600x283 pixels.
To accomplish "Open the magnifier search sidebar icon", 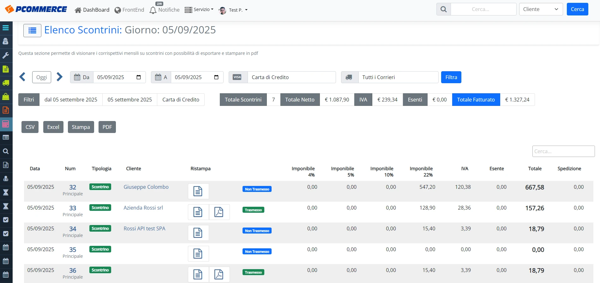I will click(6, 151).
